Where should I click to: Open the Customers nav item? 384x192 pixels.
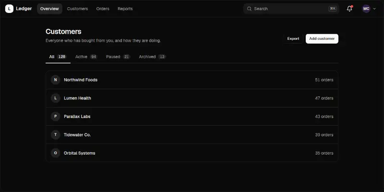point(77,9)
